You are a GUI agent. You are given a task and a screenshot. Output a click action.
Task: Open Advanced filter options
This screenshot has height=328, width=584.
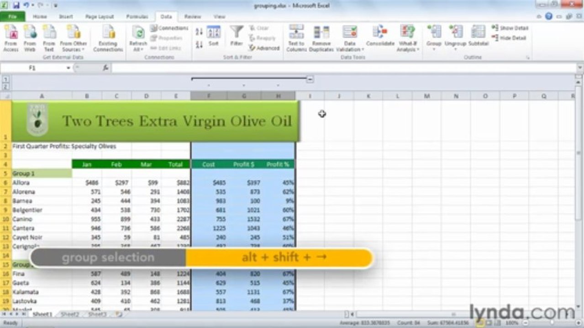[x=264, y=48]
